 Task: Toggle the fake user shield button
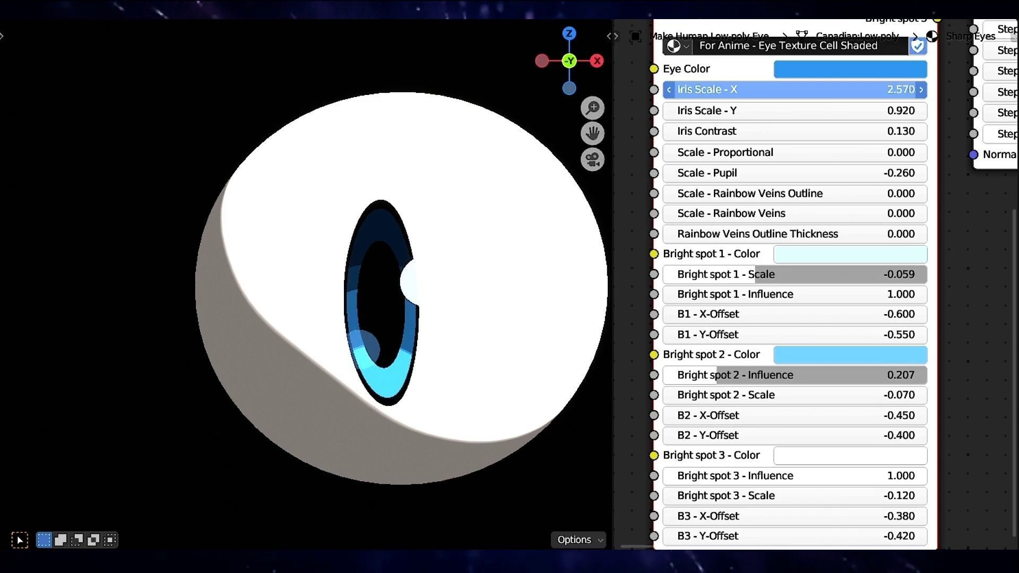[918, 46]
